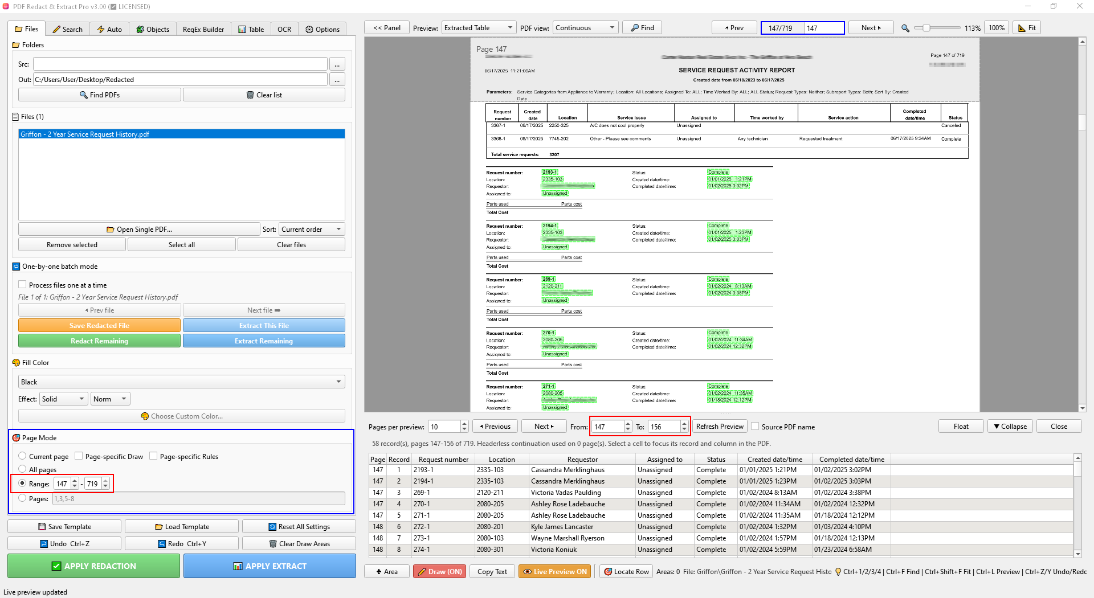1094x598 pixels.
Task: Select the Range radio button
Action: [23, 484]
